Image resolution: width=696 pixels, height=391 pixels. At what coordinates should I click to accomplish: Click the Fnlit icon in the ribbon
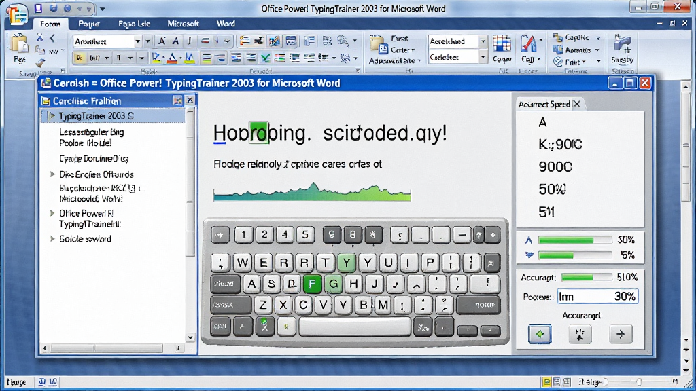[x=558, y=62]
